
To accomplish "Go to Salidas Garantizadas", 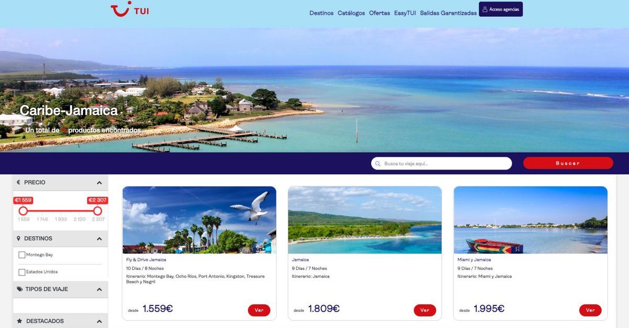I will click(x=448, y=13).
